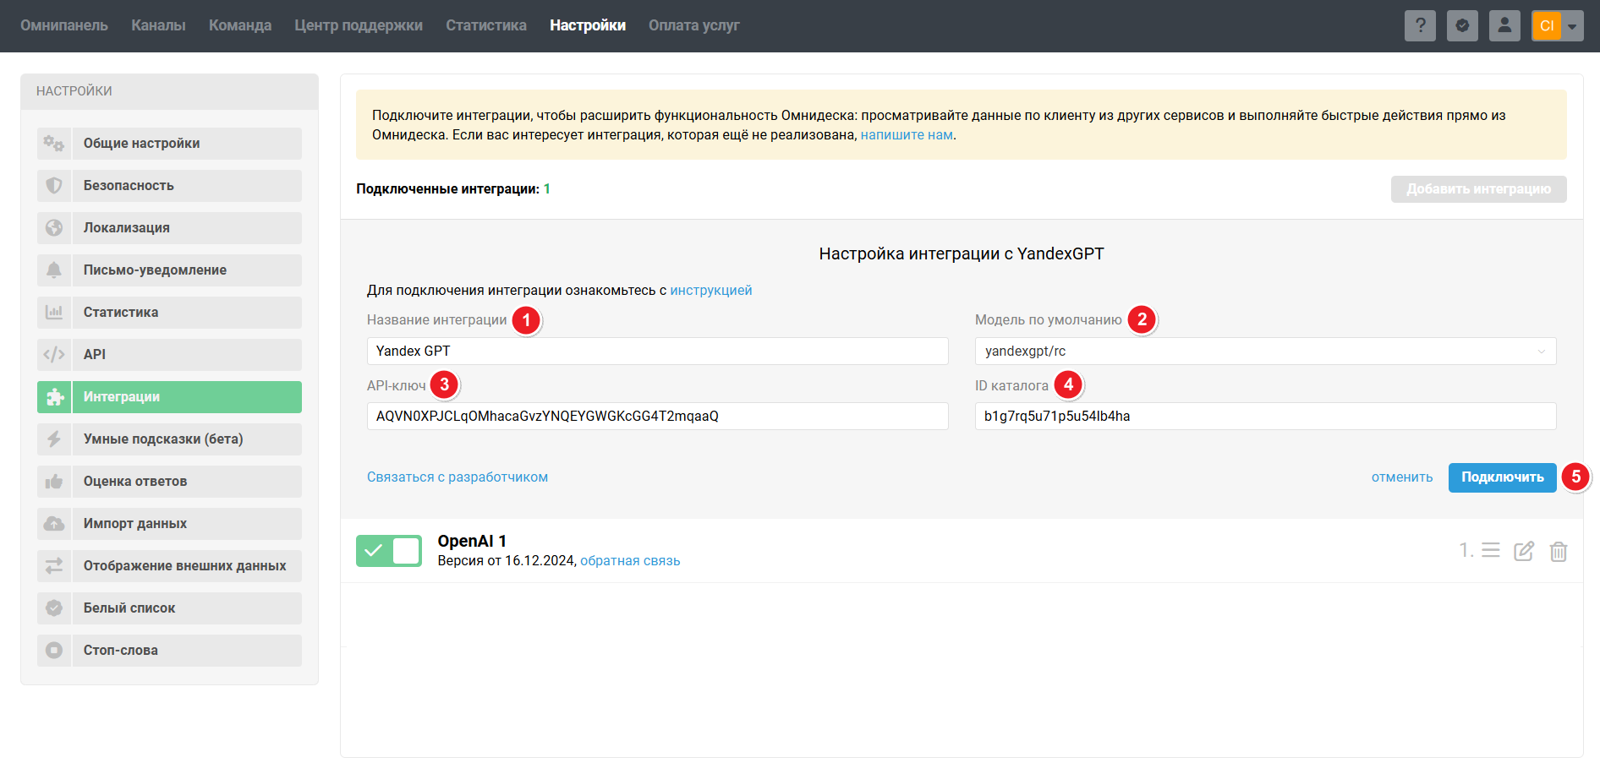Click the reorder lines icon for OpenAI 1
This screenshot has height=774, width=1600.
pos(1491,551)
